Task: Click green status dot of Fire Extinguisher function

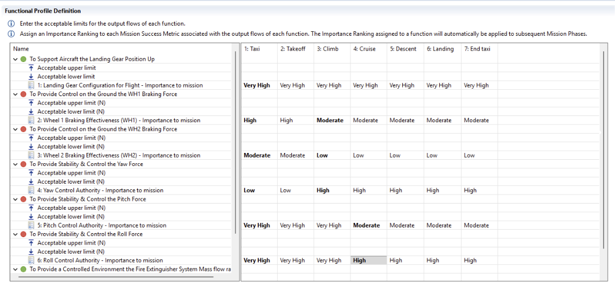Action: (x=23, y=269)
